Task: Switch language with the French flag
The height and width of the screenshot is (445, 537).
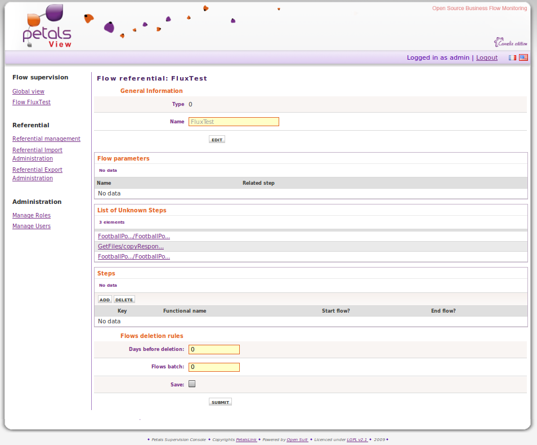Action: click(x=512, y=57)
